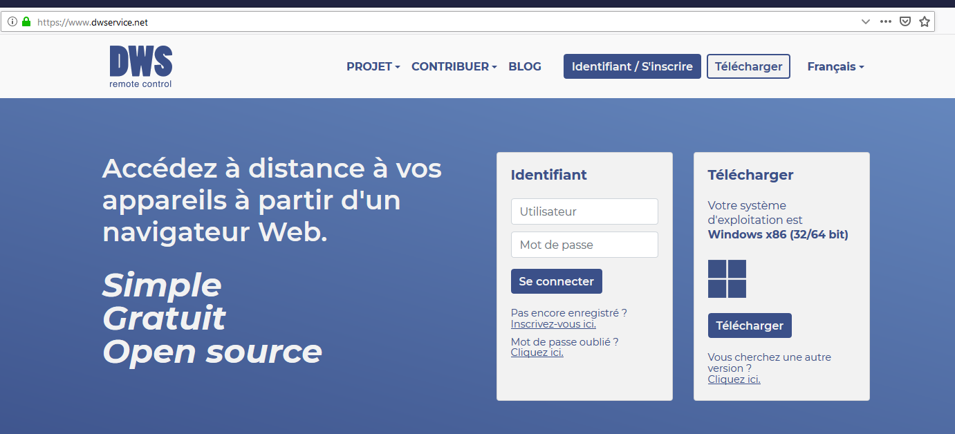Image resolution: width=955 pixels, height=434 pixels.
Task: Go to the BLOG page
Action: click(x=525, y=67)
